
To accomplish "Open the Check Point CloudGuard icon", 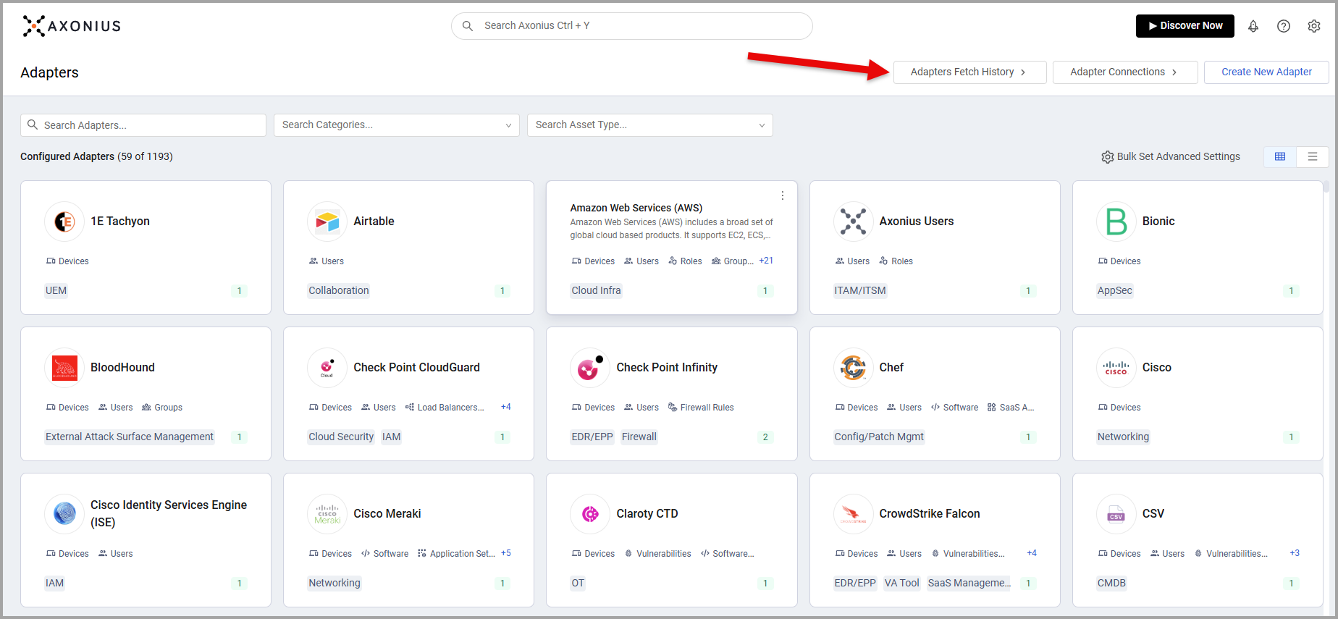I will click(327, 368).
